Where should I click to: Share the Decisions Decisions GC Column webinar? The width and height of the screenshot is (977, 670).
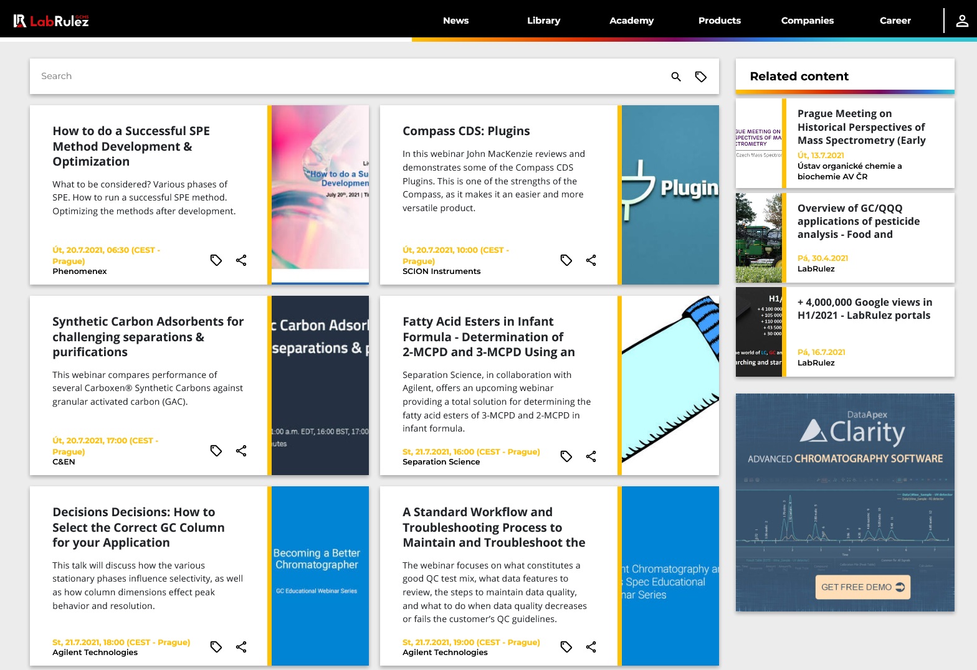[x=241, y=647]
